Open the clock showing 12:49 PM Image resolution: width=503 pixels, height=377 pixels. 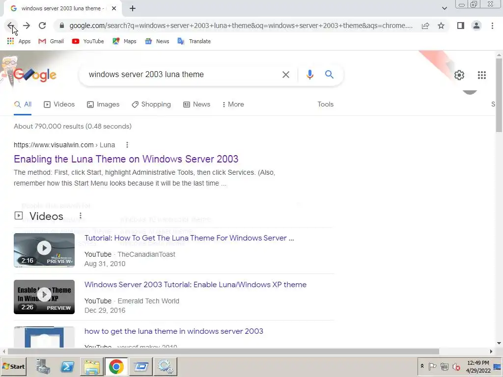click(x=478, y=366)
